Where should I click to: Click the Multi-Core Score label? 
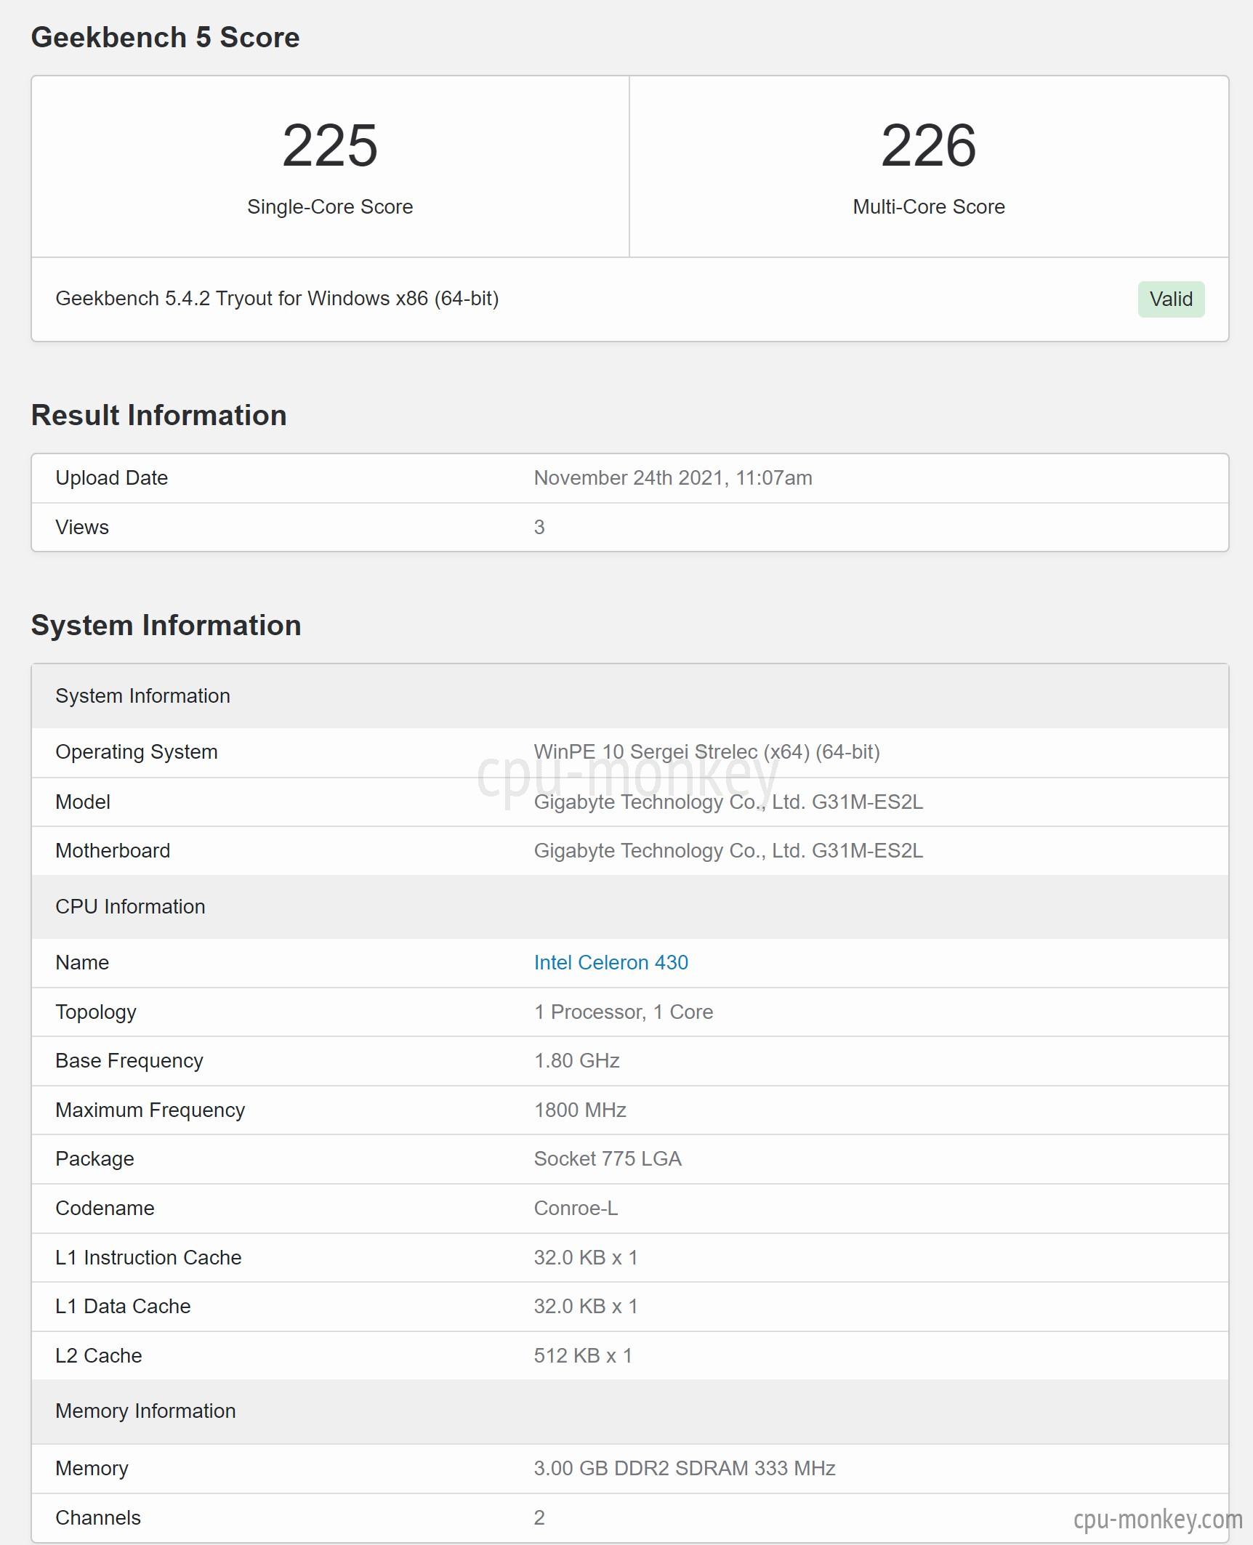click(929, 207)
